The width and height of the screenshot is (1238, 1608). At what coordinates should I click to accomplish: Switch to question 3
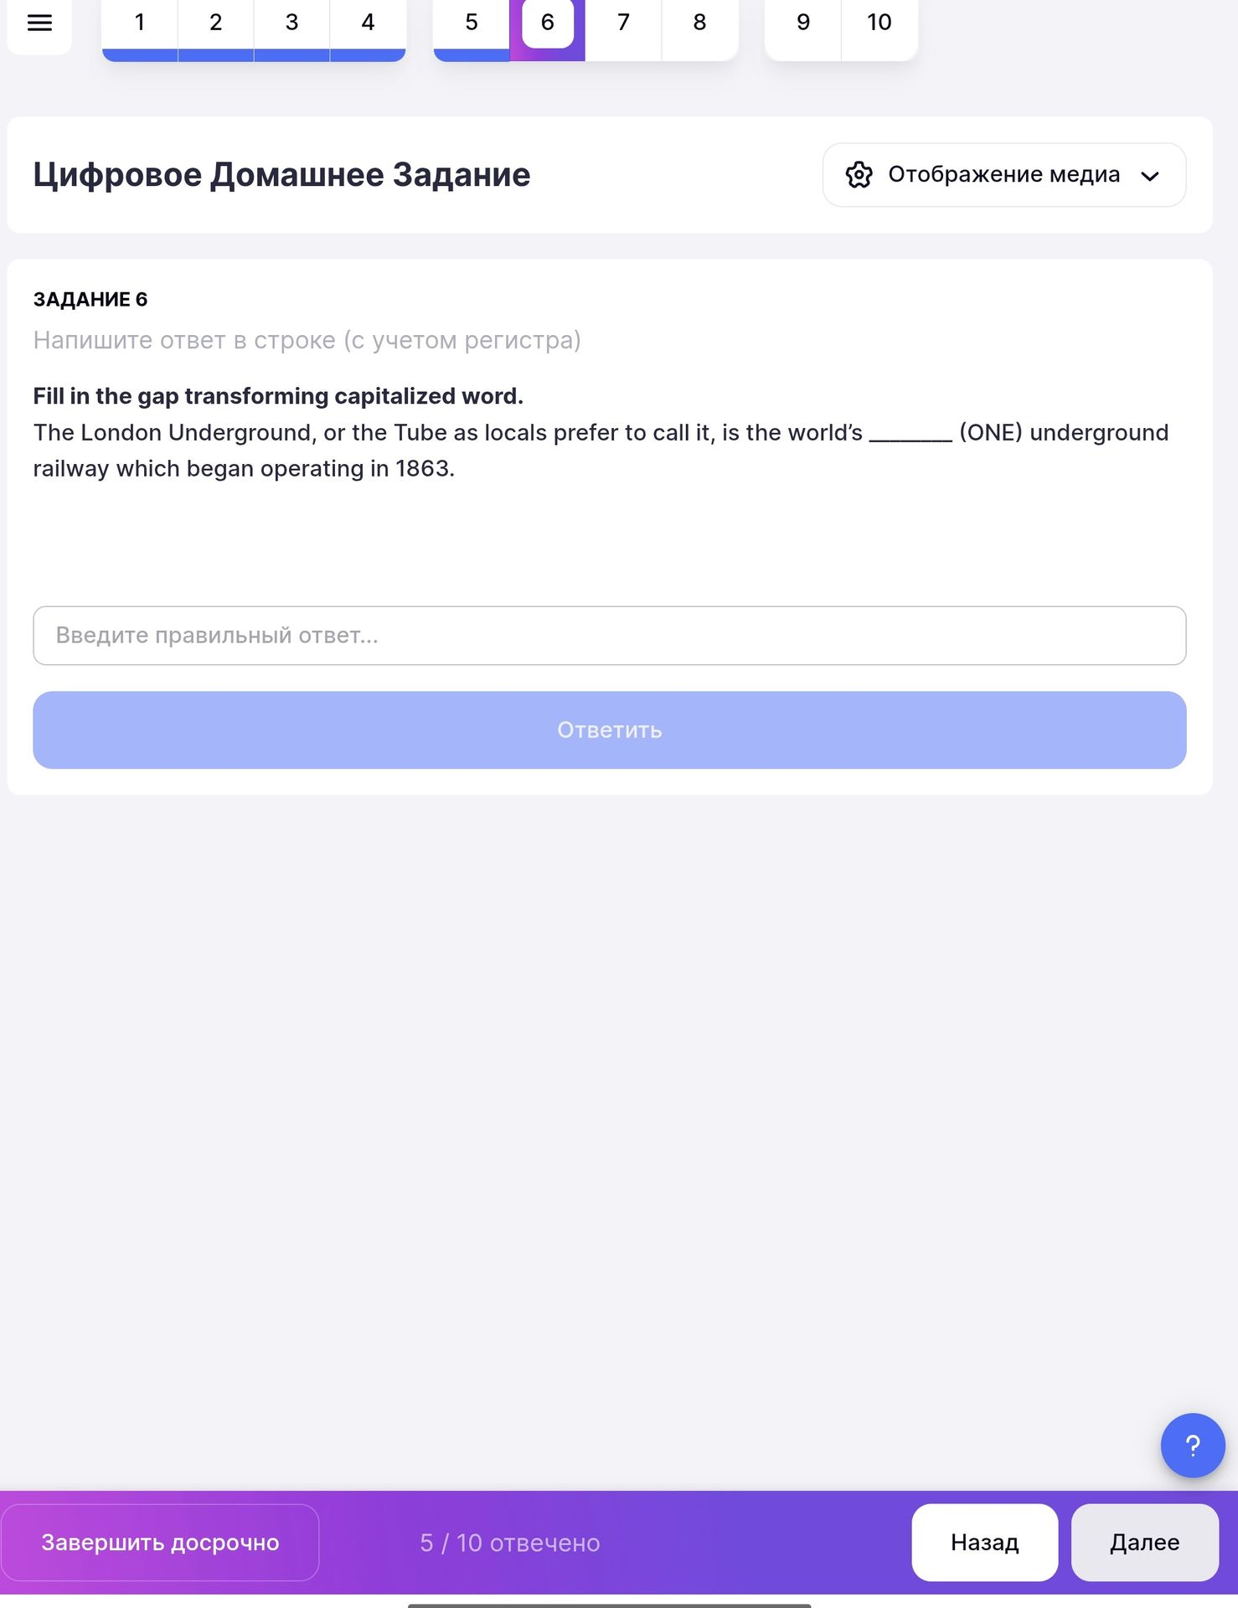(x=291, y=25)
